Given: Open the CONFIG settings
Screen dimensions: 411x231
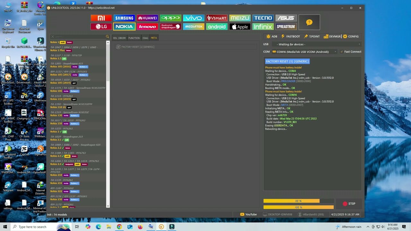Looking at the screenshot, I should pos(351,37).
